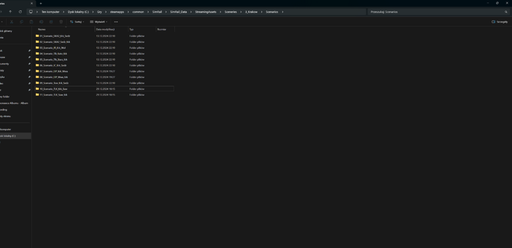This screenshot has width=512, height=248.
Task: Click the Cut scissors icon in toolbar
Action: coord(12,22)
